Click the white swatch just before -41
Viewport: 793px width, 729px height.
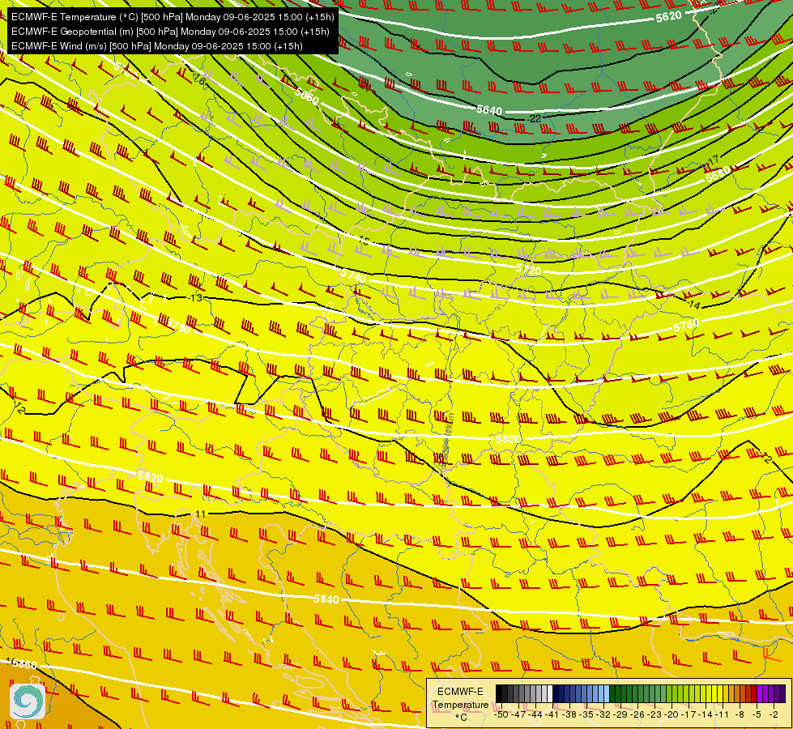pyautogui.click(x=550, y=694)
